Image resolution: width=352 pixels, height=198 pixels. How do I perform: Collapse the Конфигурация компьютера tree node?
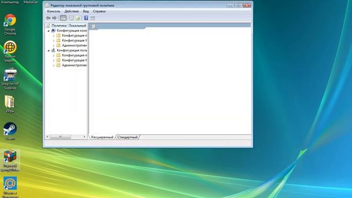point(48,31)
